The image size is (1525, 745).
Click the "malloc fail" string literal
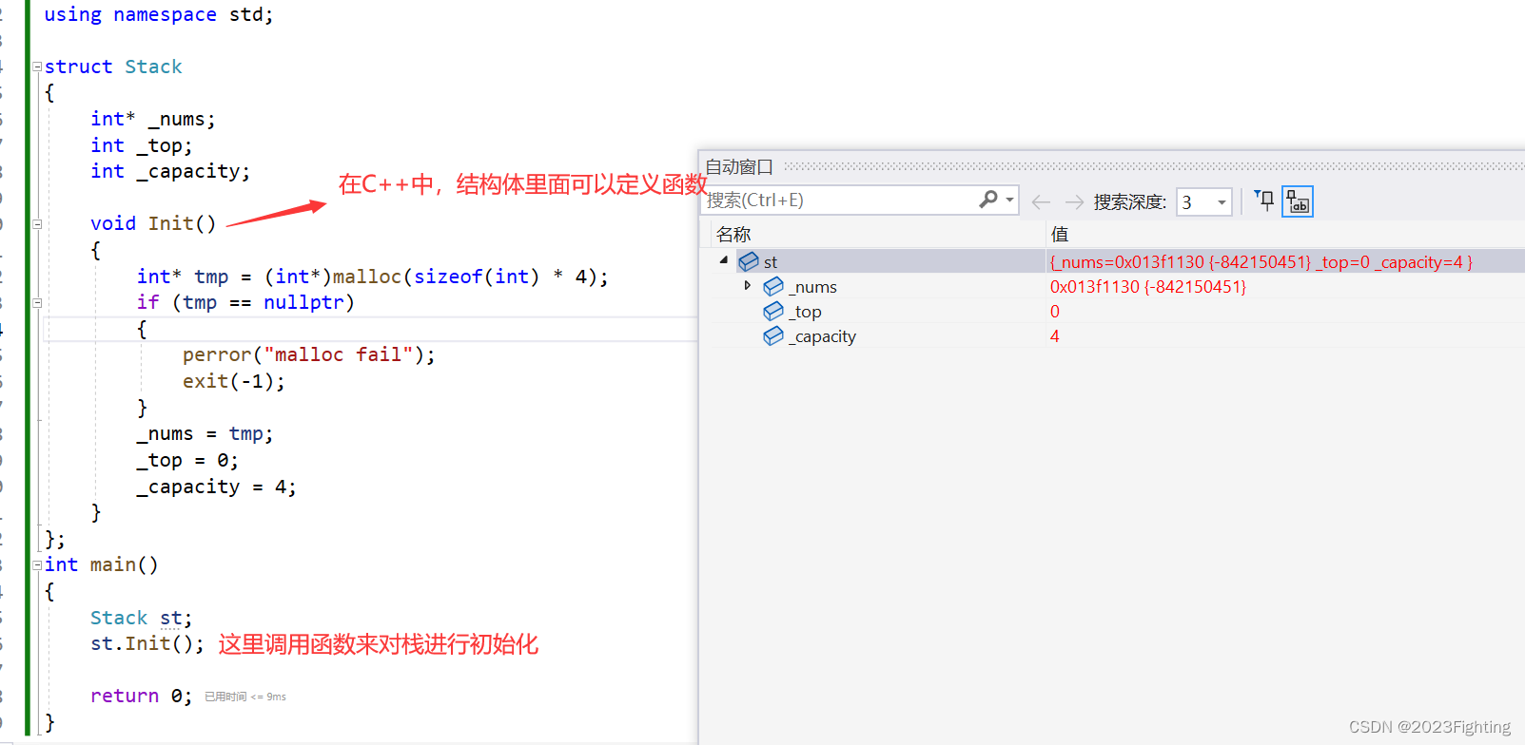pyautogui.click(x=338, y=354)
